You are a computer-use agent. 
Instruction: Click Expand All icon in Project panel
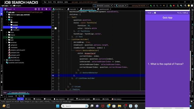point(39,9)
